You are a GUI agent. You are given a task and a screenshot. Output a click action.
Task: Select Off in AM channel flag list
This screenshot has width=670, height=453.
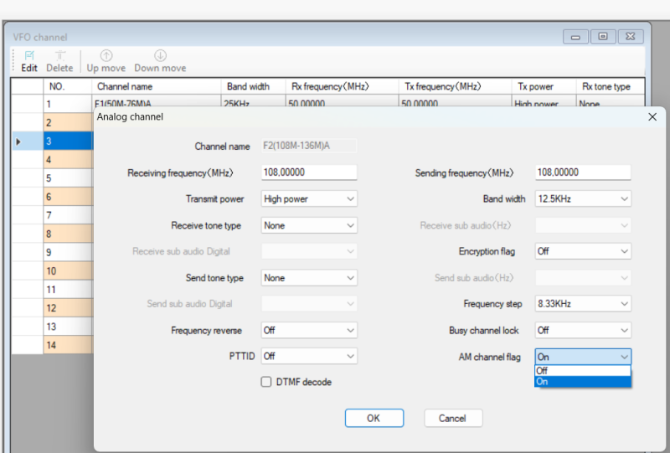(583, 370)
